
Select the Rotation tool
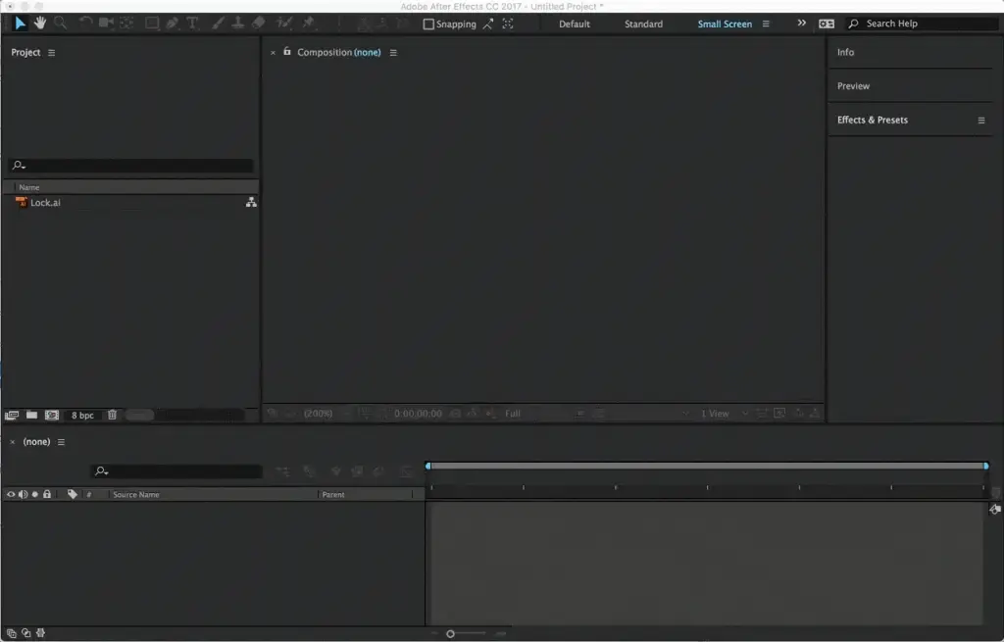coord(85,24)
